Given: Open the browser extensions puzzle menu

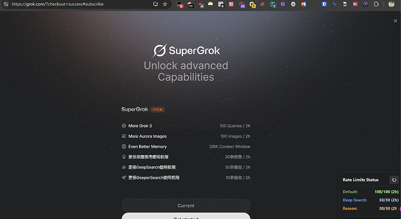Looking at the screenshot, I should click(376, 4).
